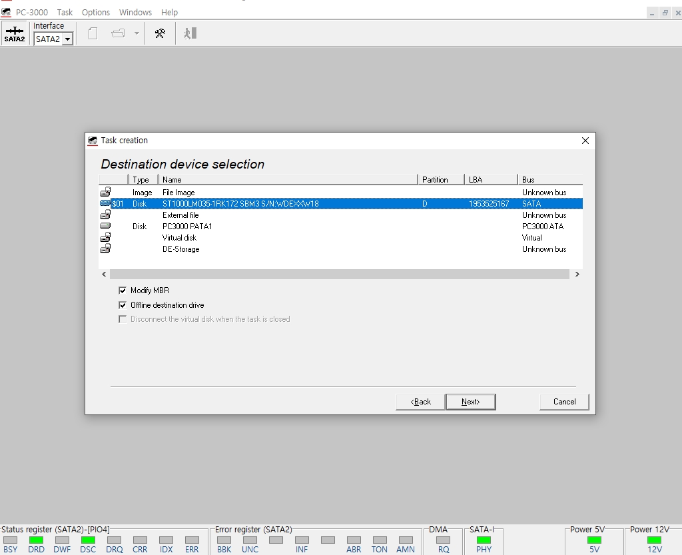Click the CRR status indicator

(140, 540)
